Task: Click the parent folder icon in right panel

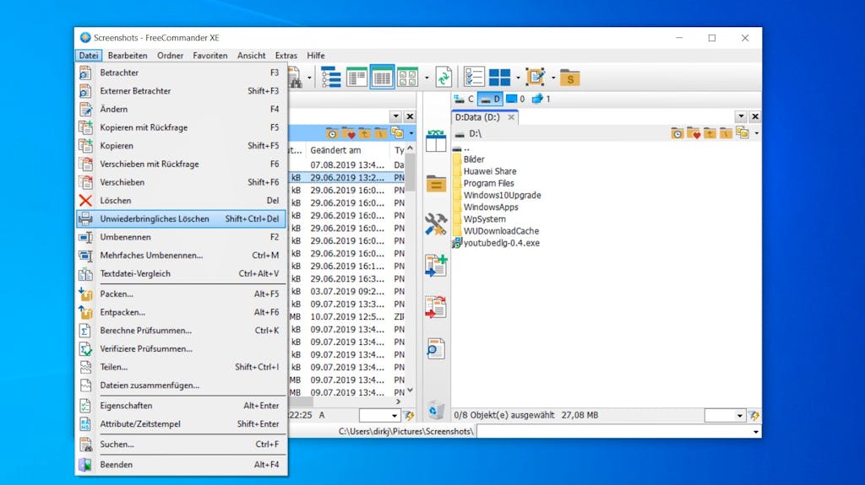Action: [x=710, y=133]
